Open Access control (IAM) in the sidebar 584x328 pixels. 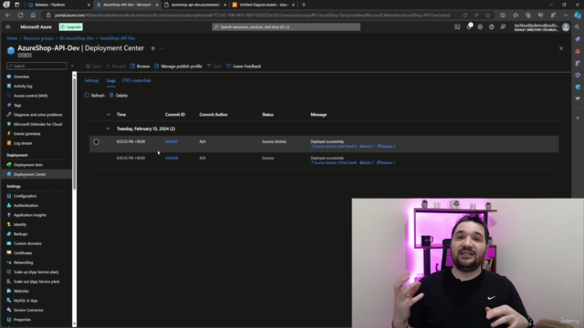tap(30, 96)
